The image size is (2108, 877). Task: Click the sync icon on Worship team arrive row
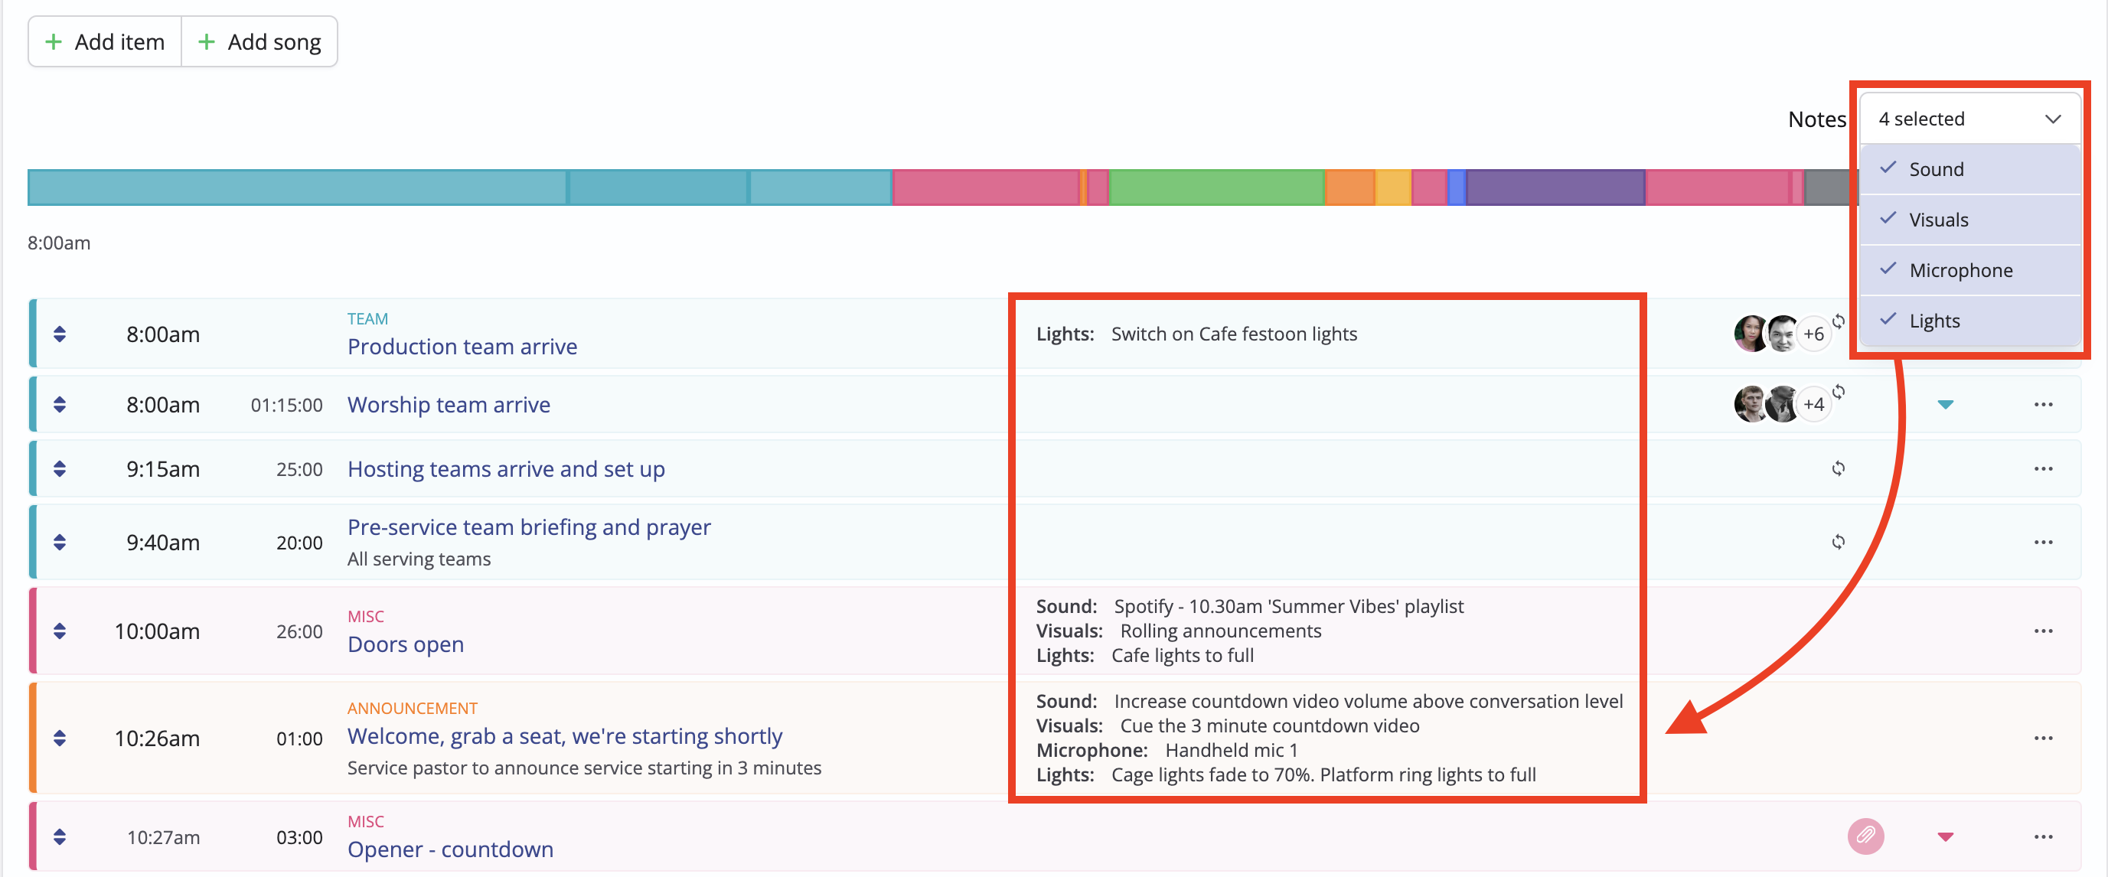click(1839, 391)
